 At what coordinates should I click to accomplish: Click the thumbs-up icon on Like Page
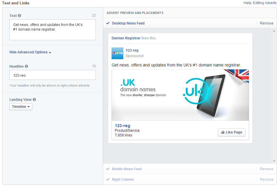223,132
